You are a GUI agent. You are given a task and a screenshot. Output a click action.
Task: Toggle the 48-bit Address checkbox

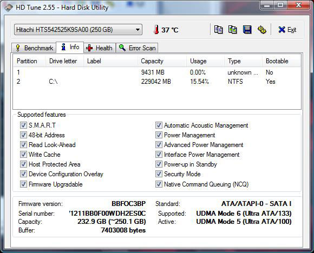point(23,135)
